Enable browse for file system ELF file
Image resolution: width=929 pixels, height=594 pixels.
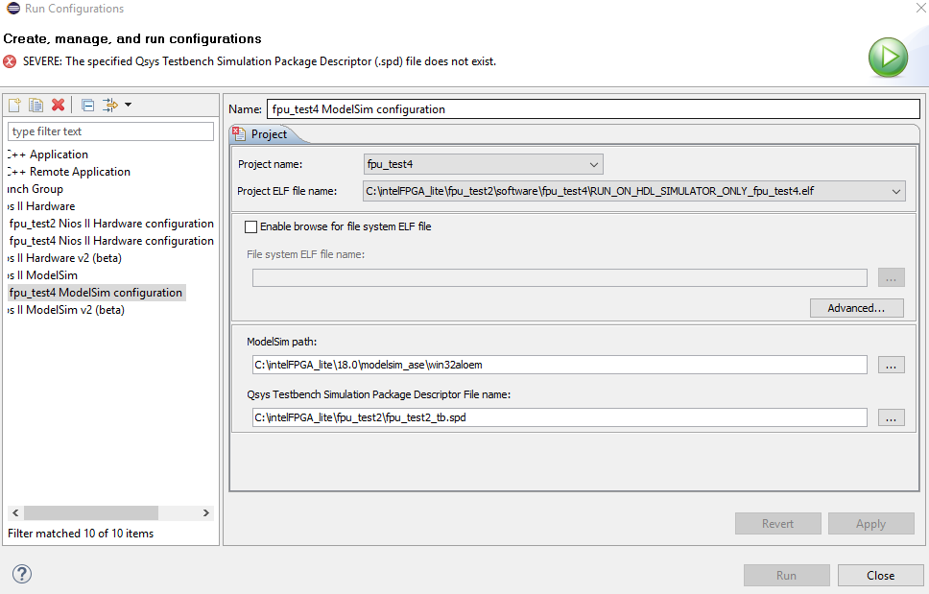click(251, 226)
